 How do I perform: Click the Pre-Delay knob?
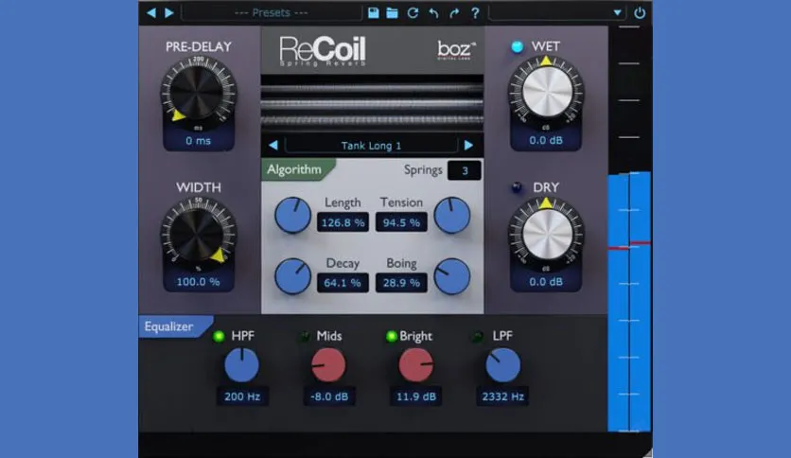(x=199, y=93)
